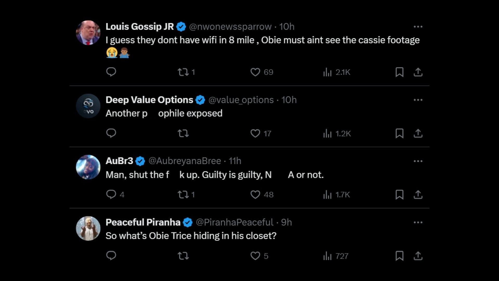499x281 pixels.
Task: Reply to AuBr3's tweet with 4 replies
Action: click(x=111, y=194)
